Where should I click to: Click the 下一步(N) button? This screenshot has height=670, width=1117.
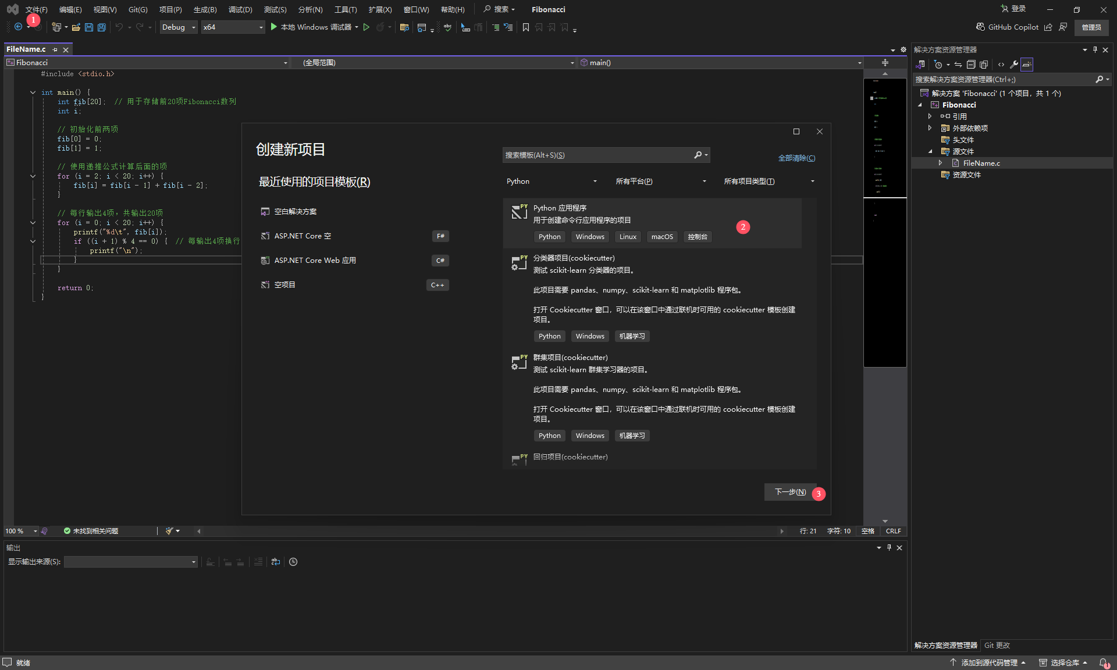789,492
